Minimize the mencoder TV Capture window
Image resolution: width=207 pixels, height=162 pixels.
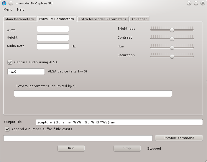189,3
